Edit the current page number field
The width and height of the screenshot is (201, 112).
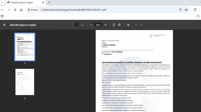77,25
